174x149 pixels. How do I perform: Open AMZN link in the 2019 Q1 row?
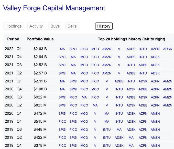click(x=155, y=146)
